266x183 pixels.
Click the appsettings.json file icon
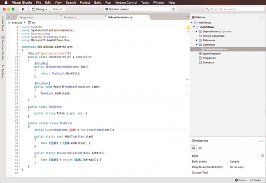[201, 54]
